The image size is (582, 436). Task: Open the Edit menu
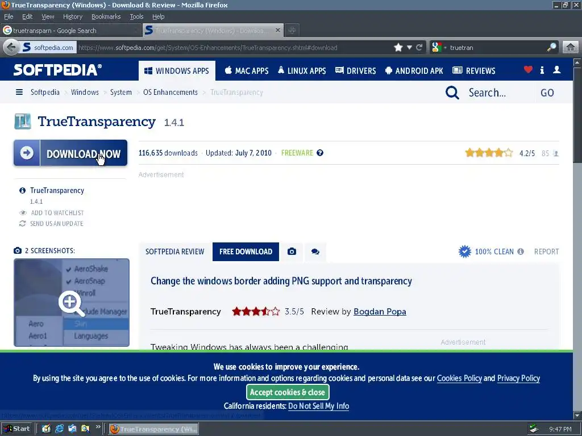(x=27, y=16)
